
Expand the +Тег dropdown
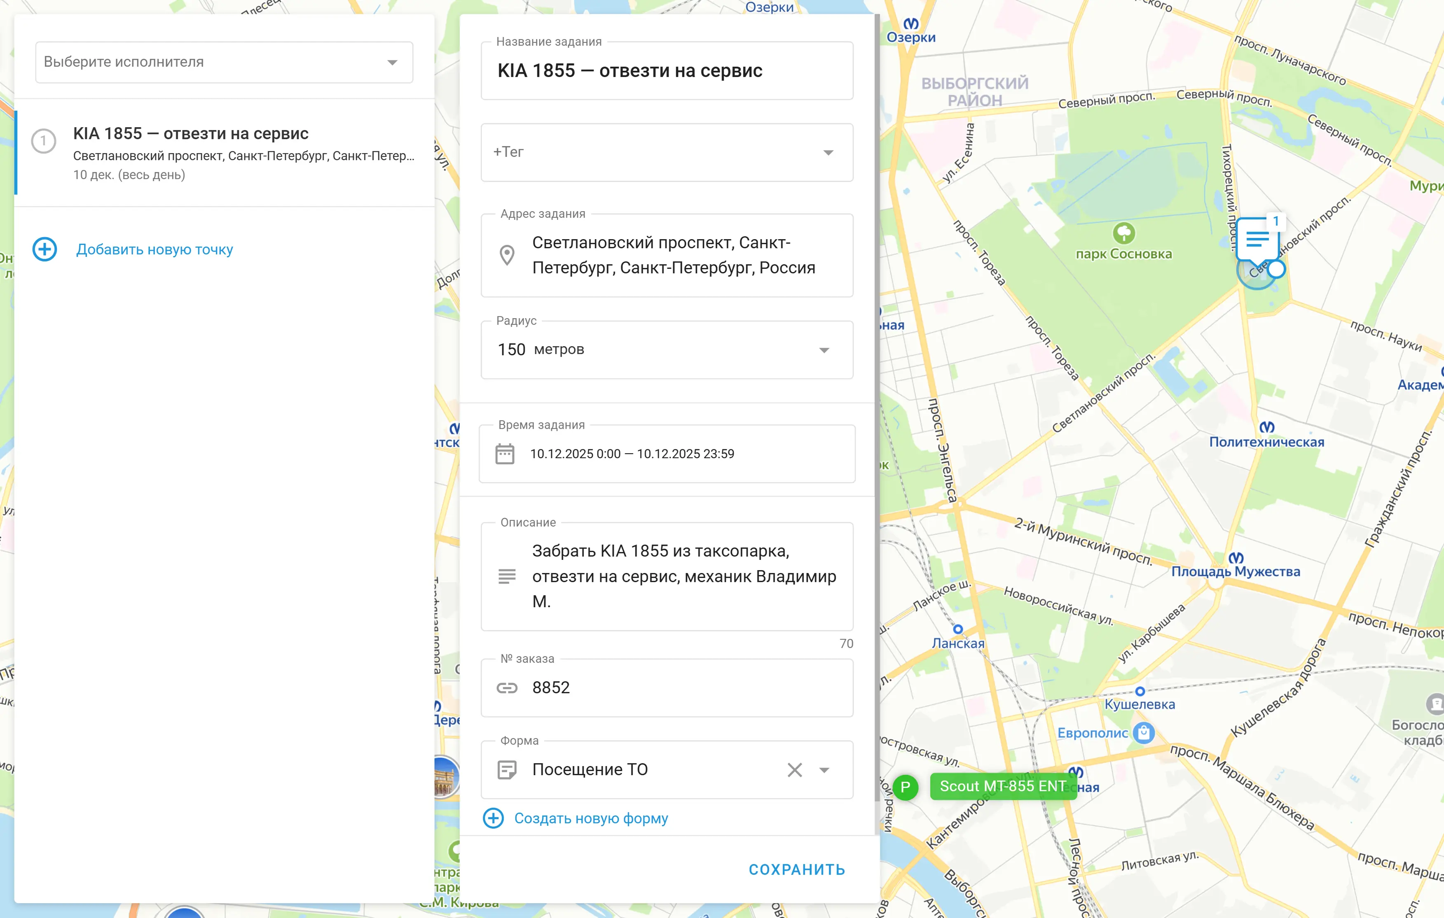coord(828,152)
